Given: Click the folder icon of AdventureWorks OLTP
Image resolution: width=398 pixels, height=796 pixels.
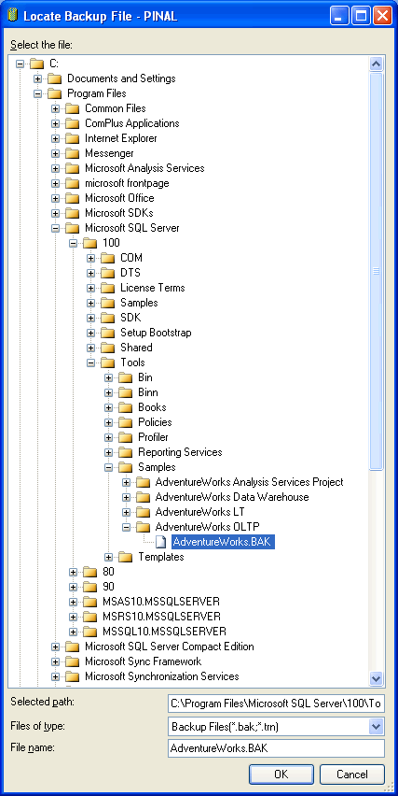Looking at the screenshot, I should (x=144, y=526).
